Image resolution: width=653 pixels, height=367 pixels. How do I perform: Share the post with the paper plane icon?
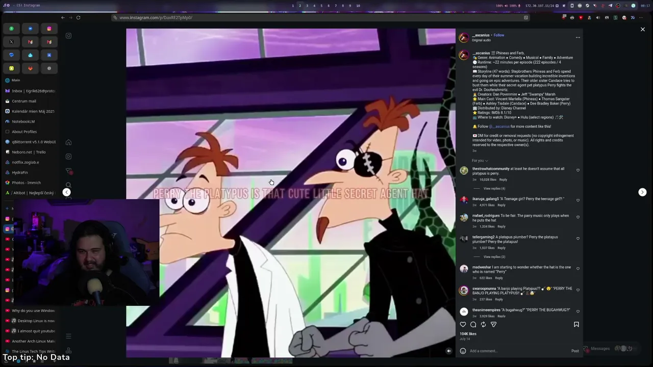point(493,325)
